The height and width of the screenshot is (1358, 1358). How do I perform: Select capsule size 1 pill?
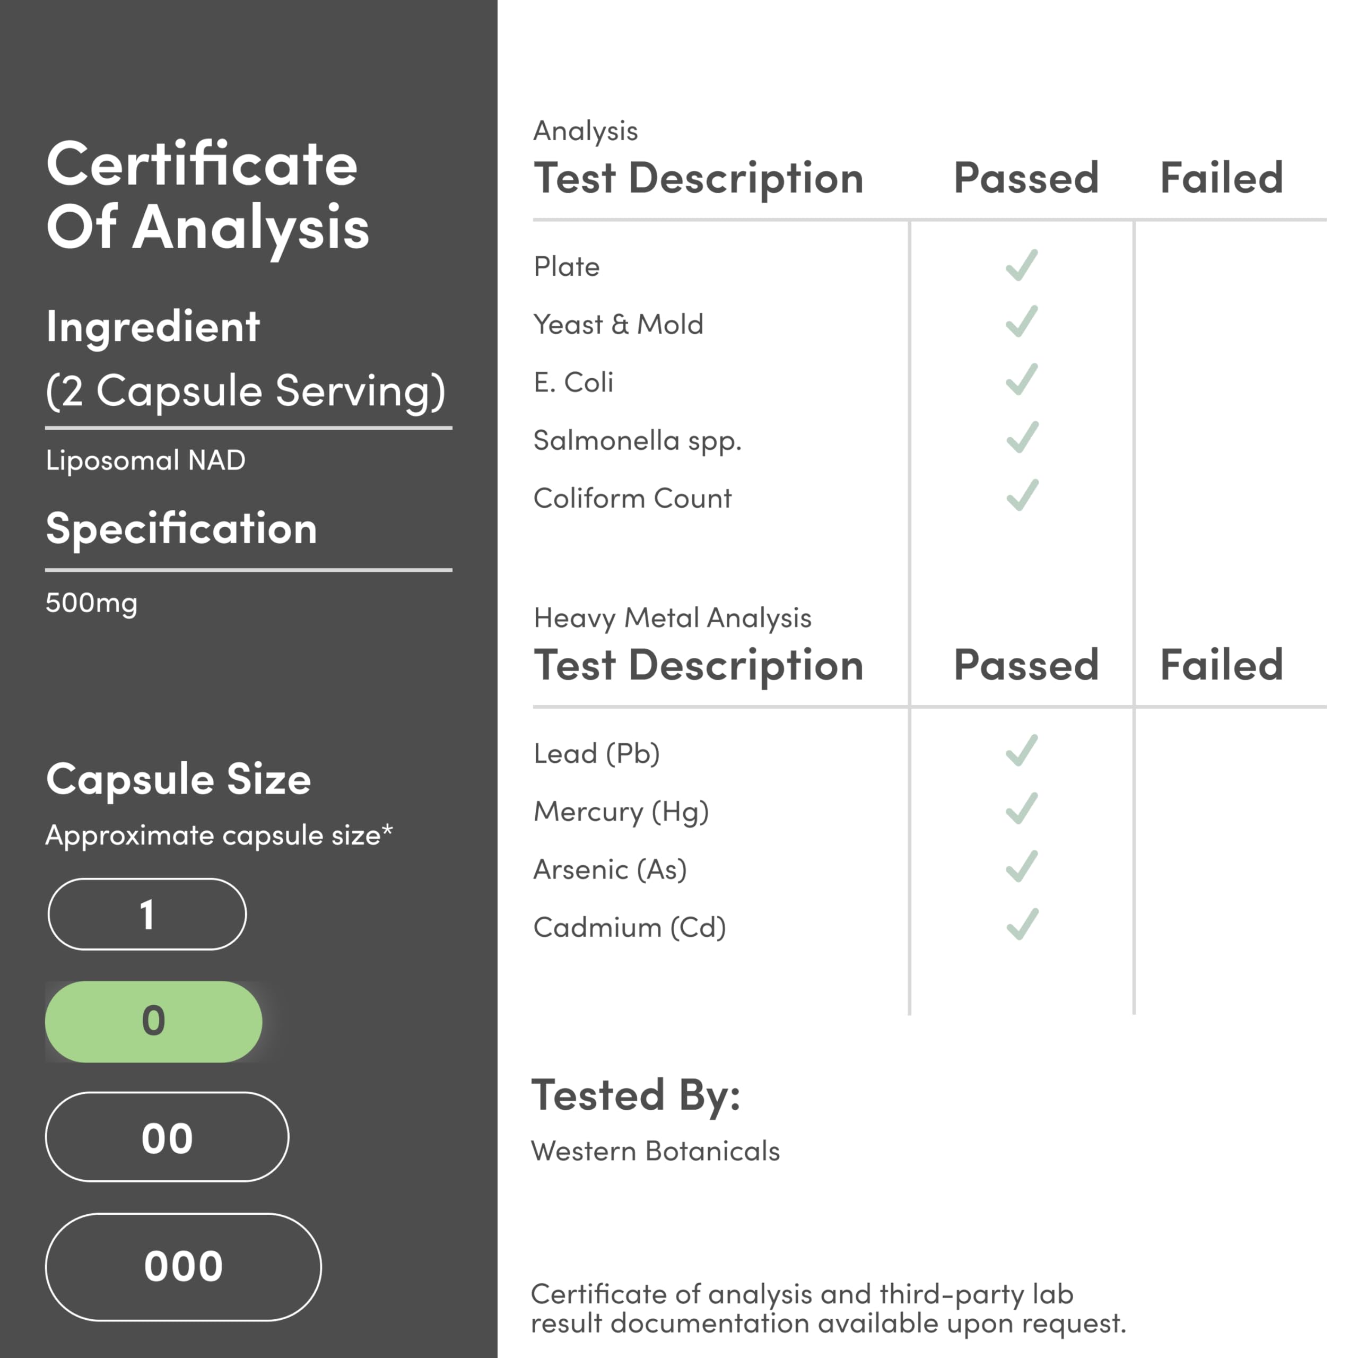click(147, 915)
